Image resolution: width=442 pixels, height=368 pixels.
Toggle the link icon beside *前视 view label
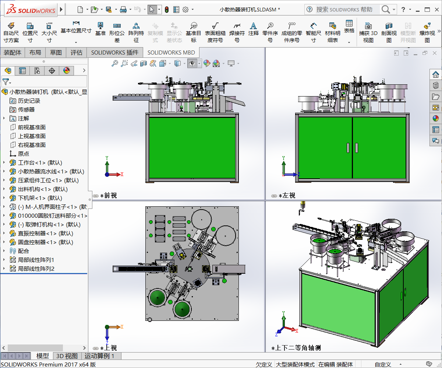[96, 196]
